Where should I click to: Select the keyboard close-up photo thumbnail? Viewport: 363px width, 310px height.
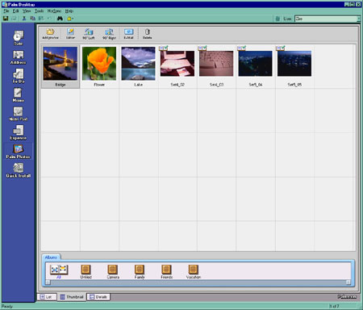[216, 64]
